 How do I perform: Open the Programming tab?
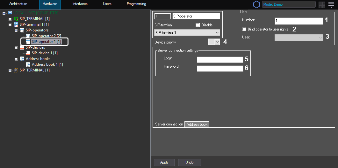(136, 4)
